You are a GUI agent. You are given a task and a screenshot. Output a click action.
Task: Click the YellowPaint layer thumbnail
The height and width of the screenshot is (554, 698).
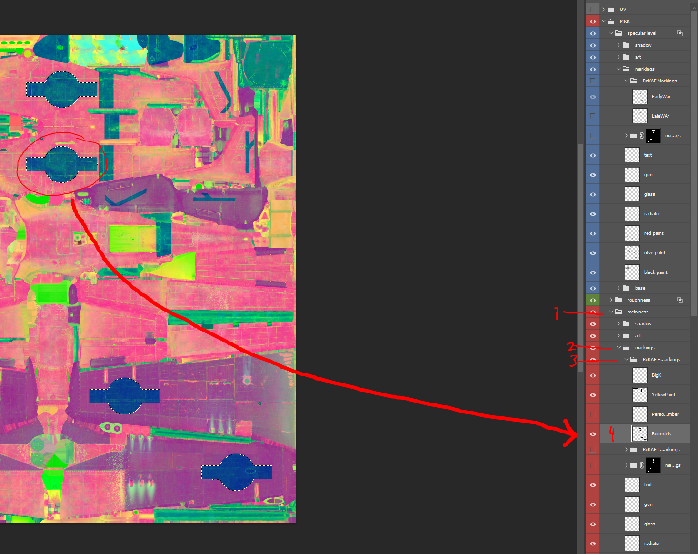(x=640, y=394)
